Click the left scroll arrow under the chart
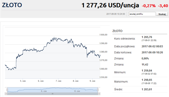Viewport: 169px width, 97px height. pos(6,94)
